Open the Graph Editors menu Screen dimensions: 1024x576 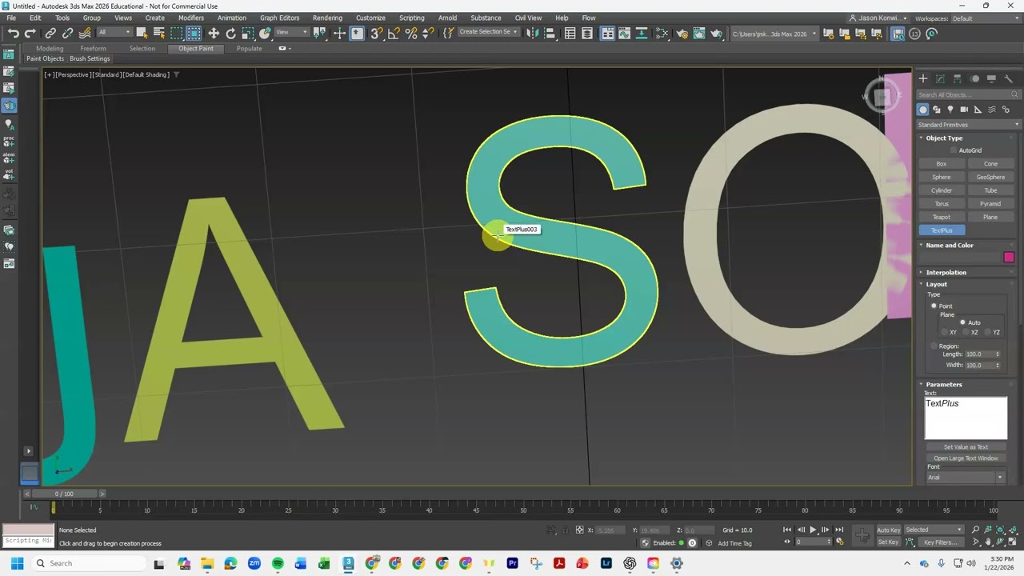[x=279, y=18]
